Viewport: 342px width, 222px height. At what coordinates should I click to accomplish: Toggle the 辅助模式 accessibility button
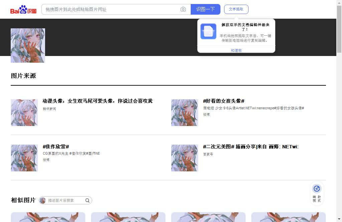[317, 193]
